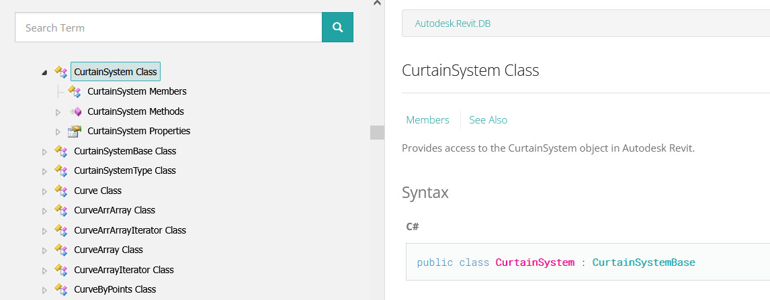Open CurveArrArray Class tree item
The image size is (770, 300).
coord(114,210)
